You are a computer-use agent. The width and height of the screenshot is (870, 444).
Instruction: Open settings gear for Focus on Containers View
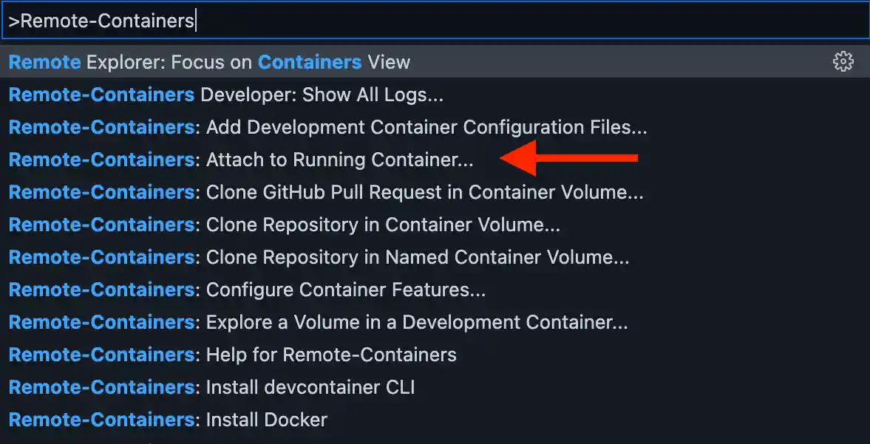coord(843,62)
